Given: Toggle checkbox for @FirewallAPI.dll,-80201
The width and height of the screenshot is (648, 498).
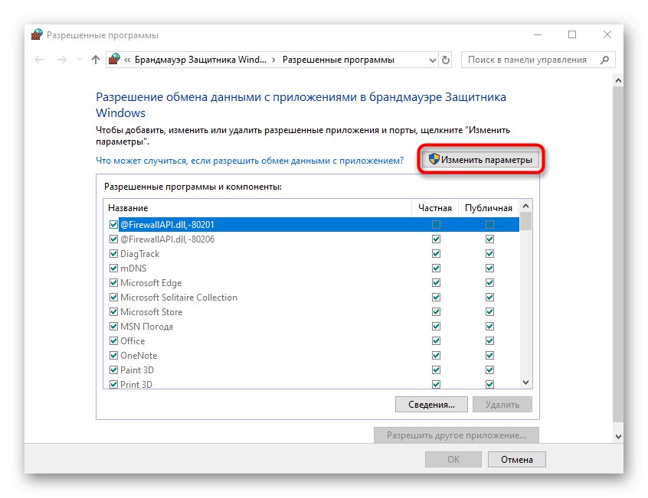Looking at the screenshot, I should tap(113, 224).
